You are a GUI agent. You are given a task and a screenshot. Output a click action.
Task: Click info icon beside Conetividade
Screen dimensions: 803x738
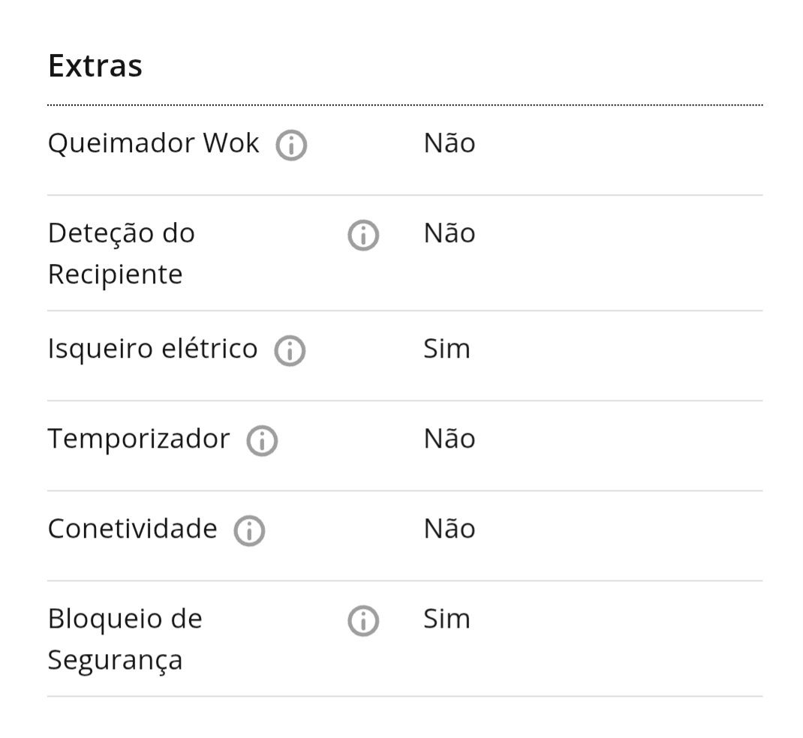249,531
